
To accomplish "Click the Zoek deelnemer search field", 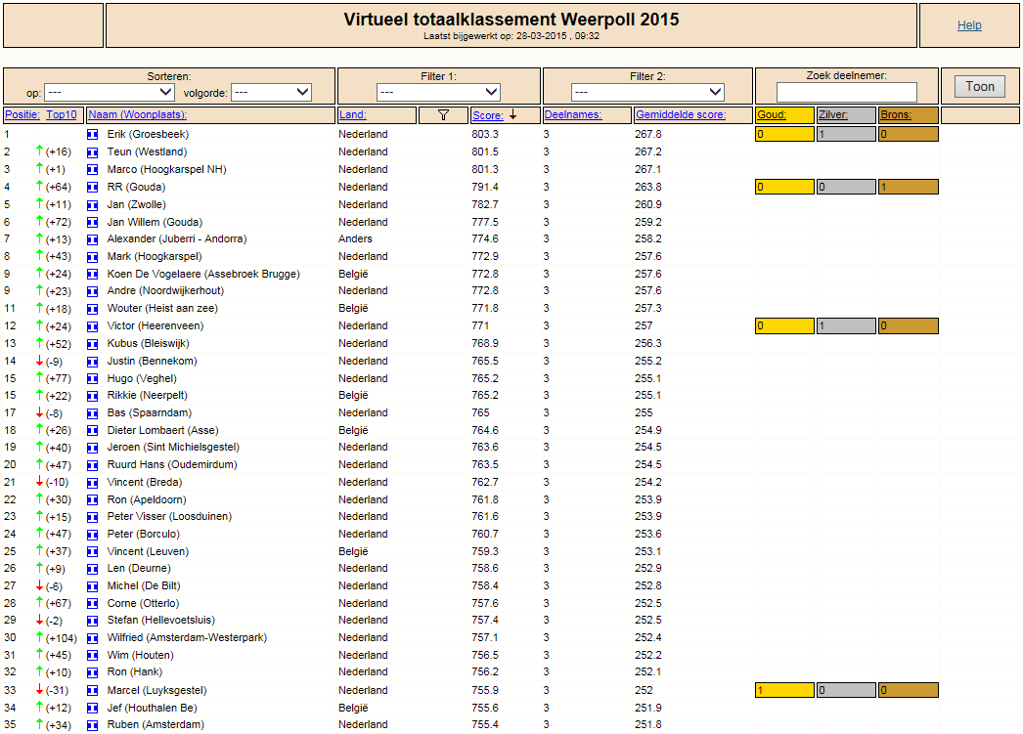I will tap(847, 92).
